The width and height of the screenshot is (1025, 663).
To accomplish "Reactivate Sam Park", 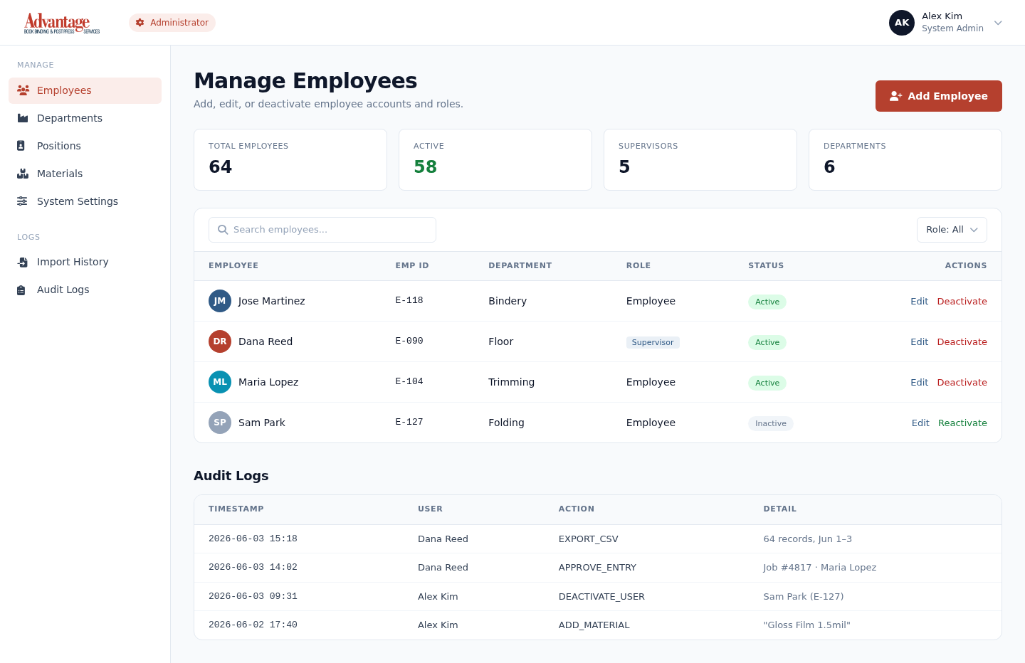I will pos(962,423).
